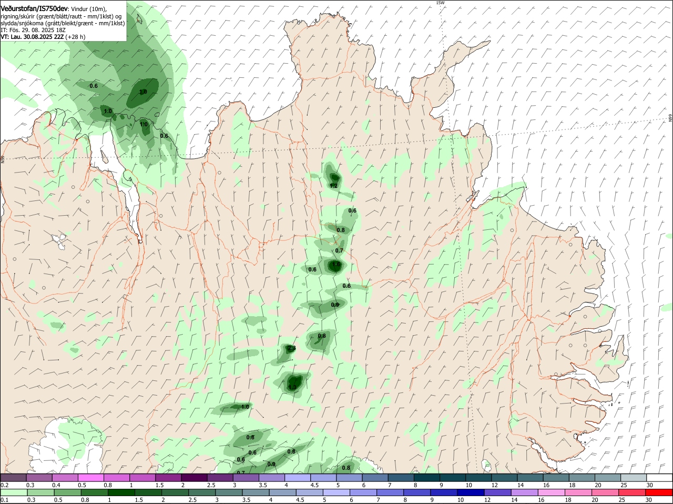673x504 pixels.
Task: Click the '0.1' label on the rain scale
Action: coord(4,500)
